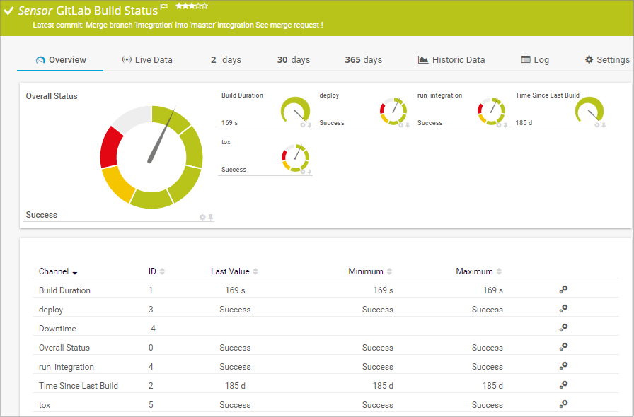This screenshot has width=634, height=417.
Task: Open the Log tab
Action: tap(535, 60)
